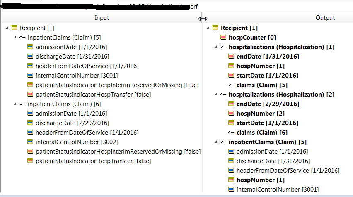The image size is (353, 197).
Task: Click icon beside admissionDate under Input Claim [5]
Action: (x=30, y=47)
